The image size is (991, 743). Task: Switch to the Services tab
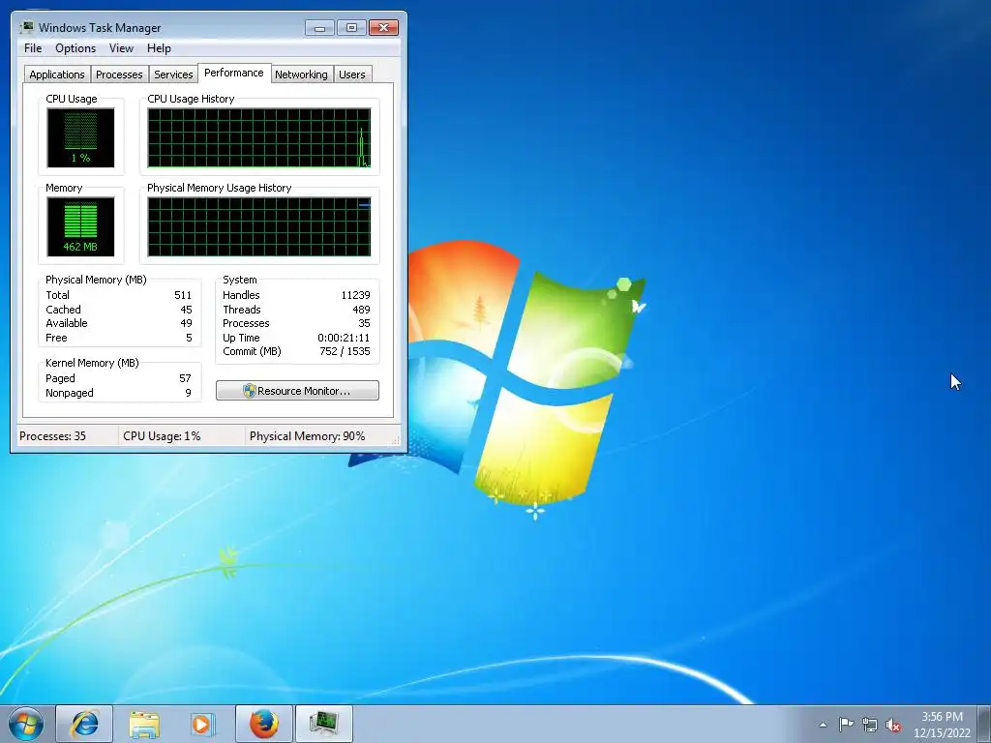(x=173, y=74)
